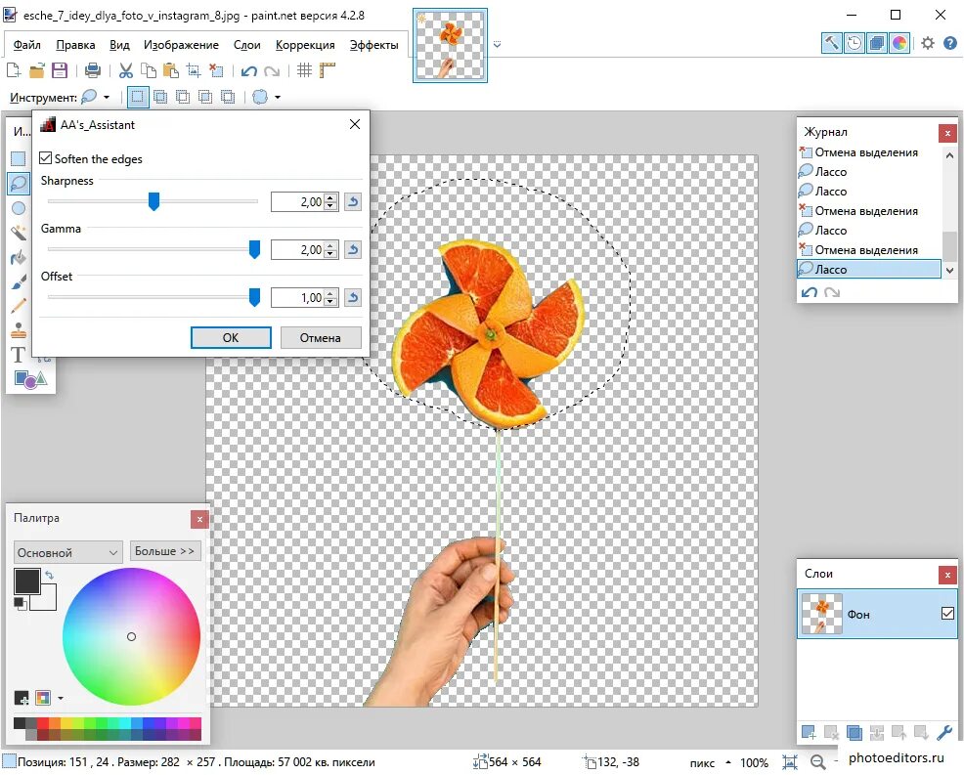The width and height of the screenshot is (964, 775).
Task: Open the Изображение menu
Action: (181, 45)
